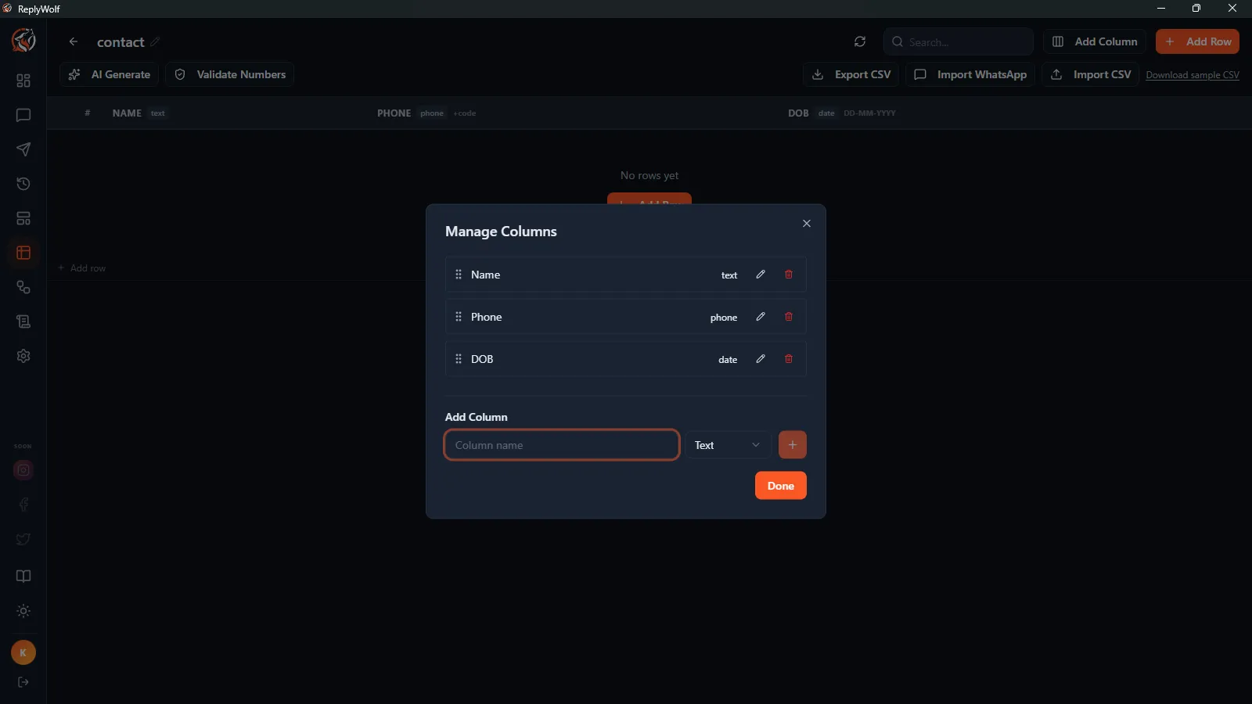This screenshot has height=704, width=1252.
Task: Edit the Name column pencil icon
Action: [x=761, y=275]
